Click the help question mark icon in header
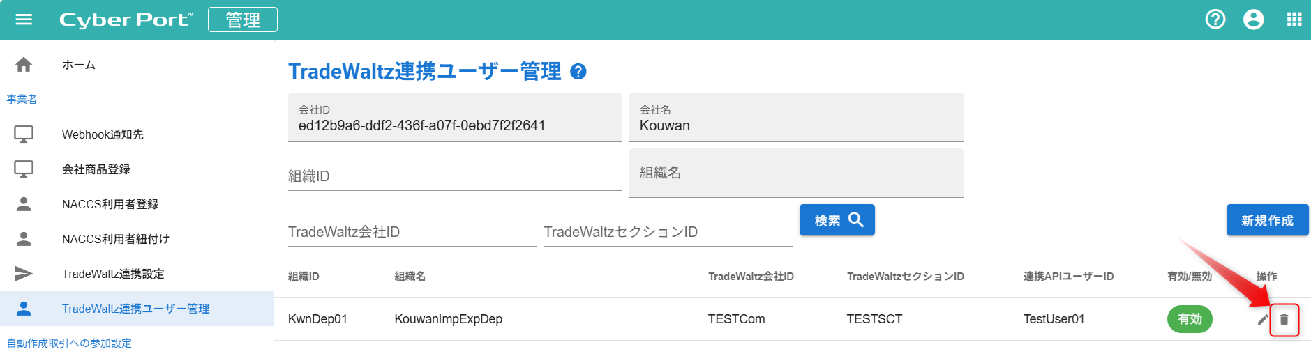This screenshot has height=356, width=1311. [x=1215, y=20]
